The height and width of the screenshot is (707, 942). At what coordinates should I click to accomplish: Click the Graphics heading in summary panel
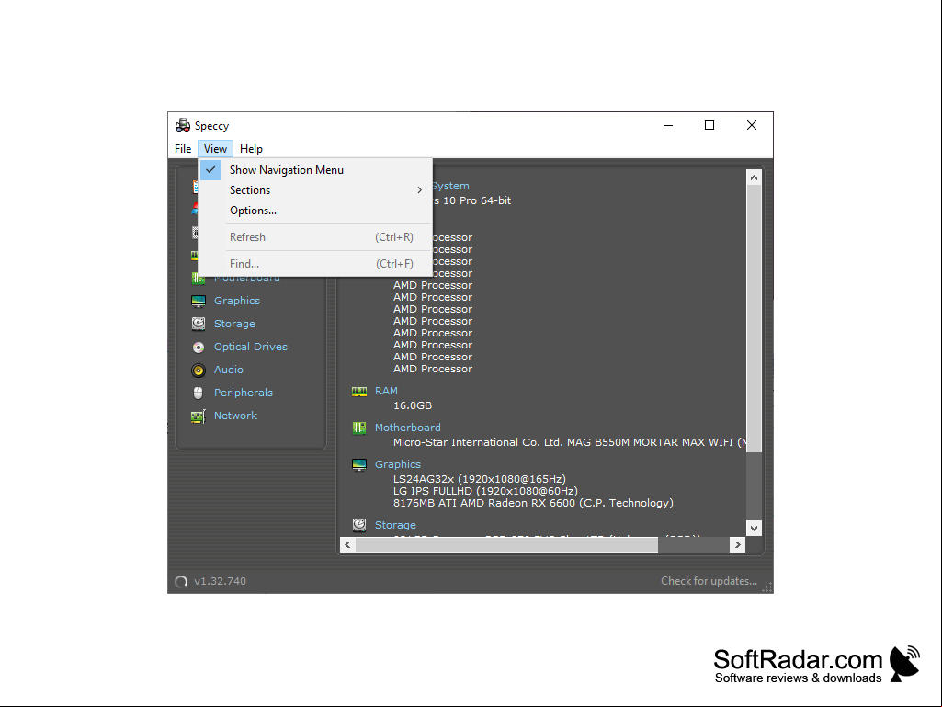coord(398,464)
